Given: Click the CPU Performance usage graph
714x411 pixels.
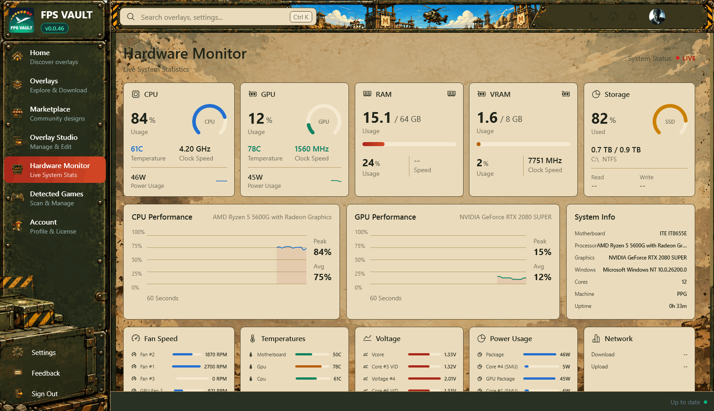Looking at the screenshot, I should [x=227, y=260].
